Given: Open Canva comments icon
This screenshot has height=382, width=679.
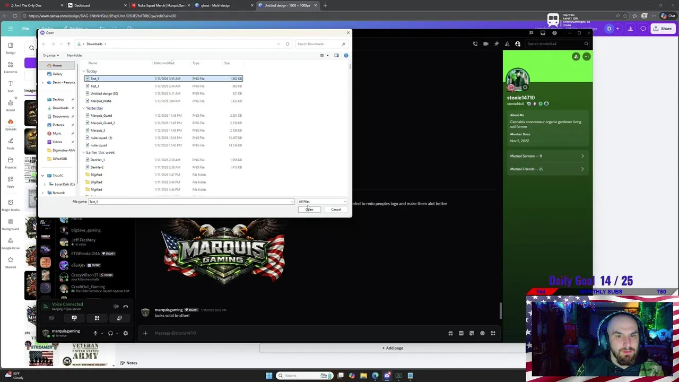Looking at the screenshot, I should pyautogui.click(x=643, y=29).
